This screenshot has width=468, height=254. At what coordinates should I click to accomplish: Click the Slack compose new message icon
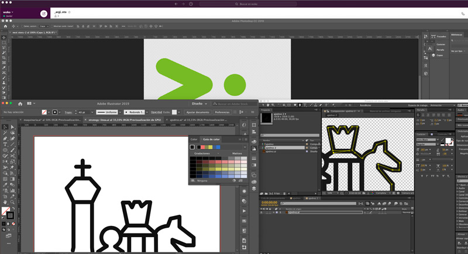[44, 13]
